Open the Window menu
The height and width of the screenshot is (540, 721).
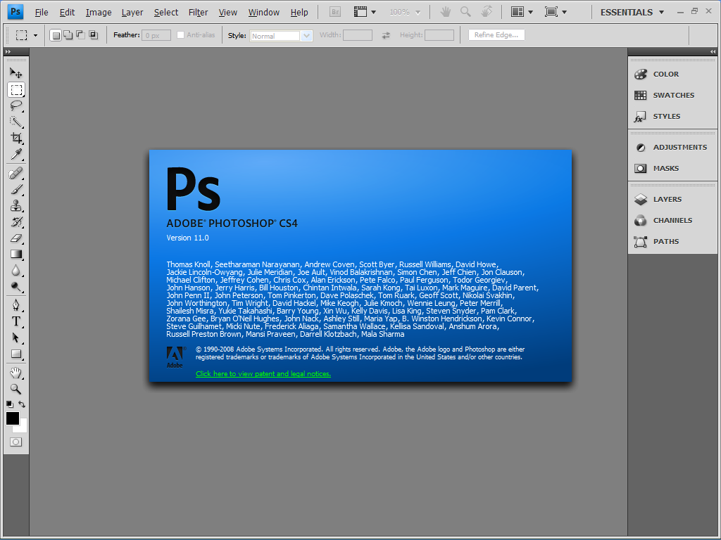[264, 12]
